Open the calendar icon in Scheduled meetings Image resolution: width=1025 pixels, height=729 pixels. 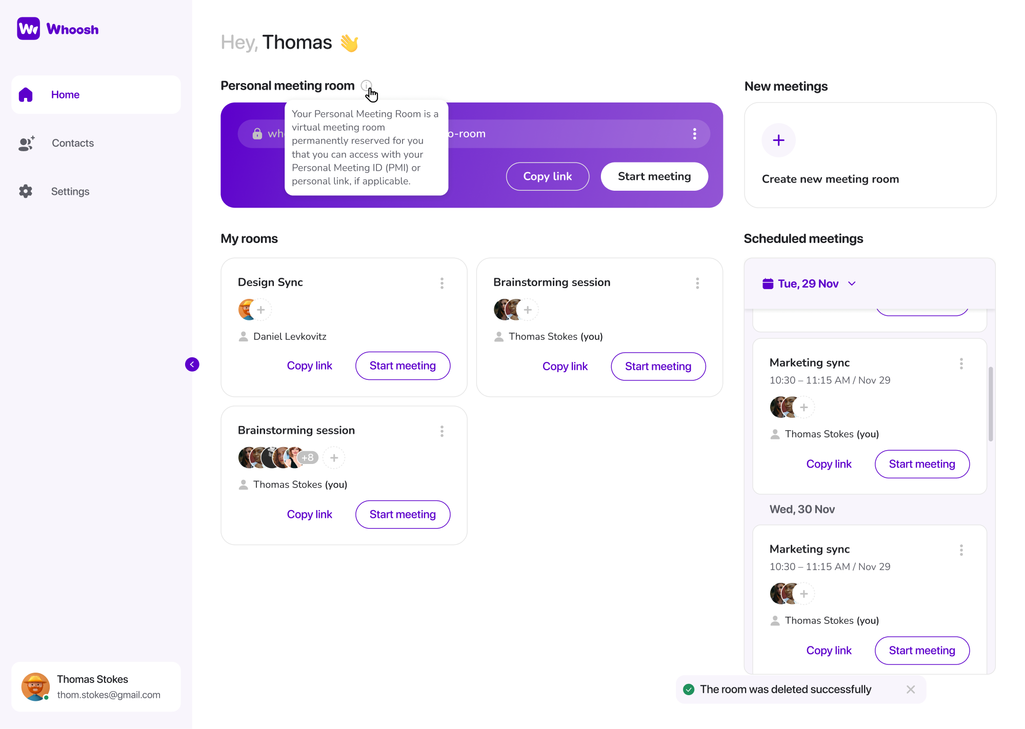coord(768,283)
